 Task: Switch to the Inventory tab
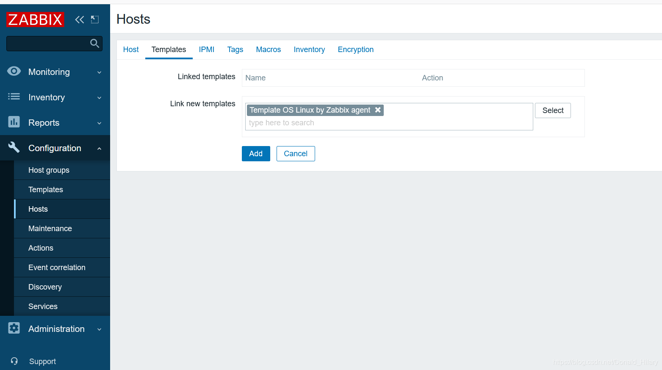[x=309, y=50]
